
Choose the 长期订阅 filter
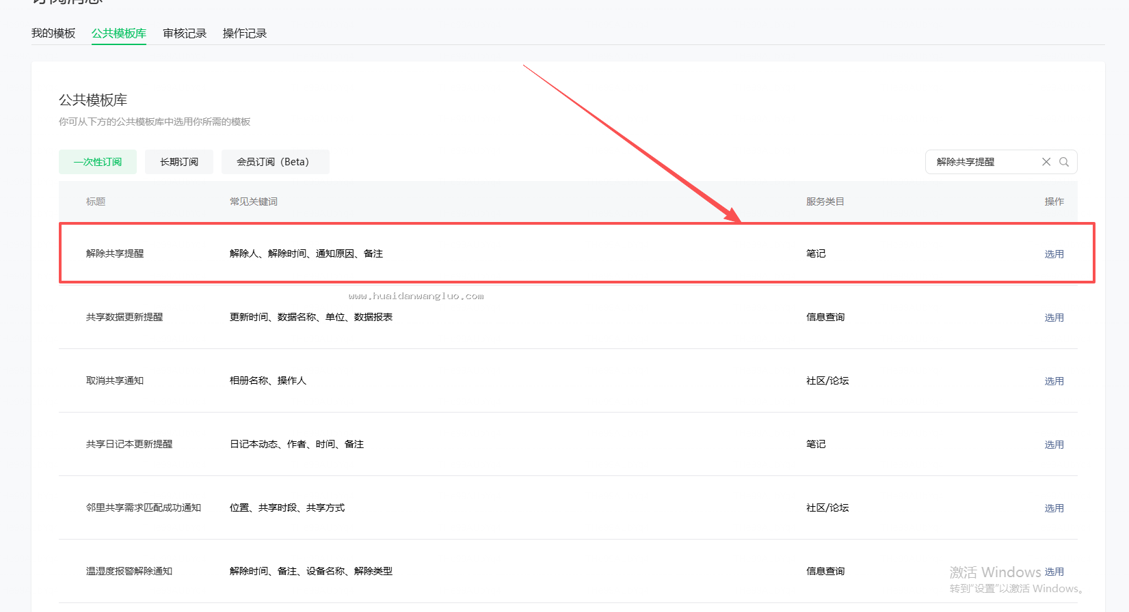179,162
